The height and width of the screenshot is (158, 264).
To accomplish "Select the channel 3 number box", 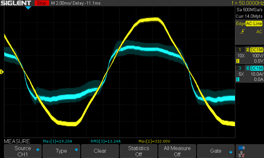I will coord(240,68).
